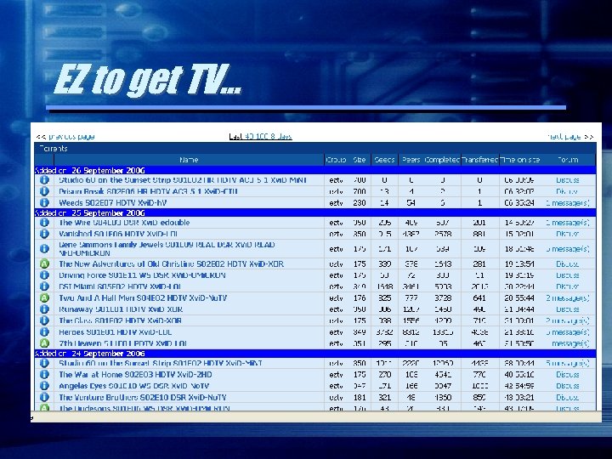Click green icon for Two And A Half Men
This screenshot has width=612, height=459.
(44, 297)
